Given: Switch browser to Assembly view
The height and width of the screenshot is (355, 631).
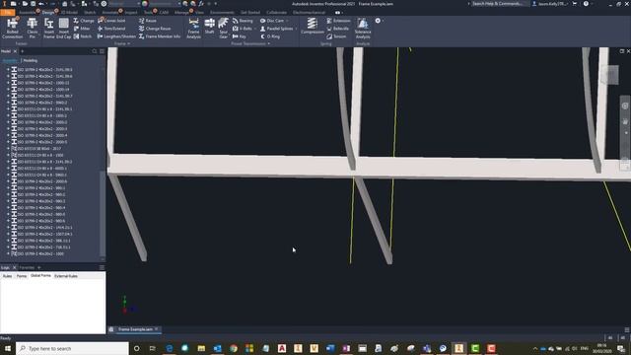Looking at the screenshot, I should coord(10,60).
